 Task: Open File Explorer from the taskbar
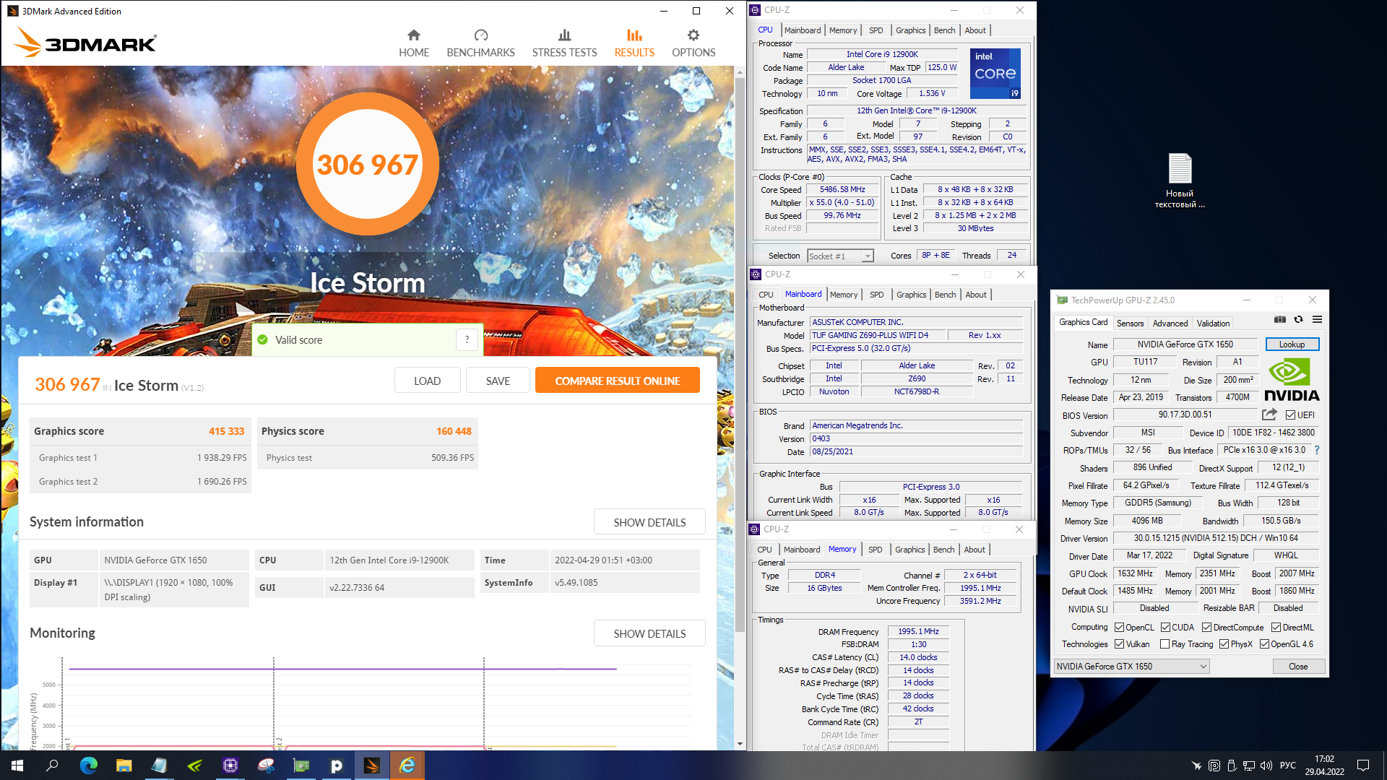[124, 766]
